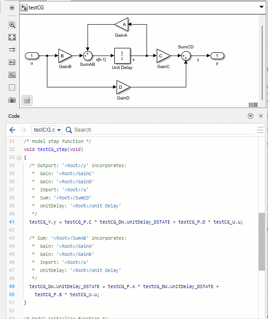Click the hide/show browser back arrow icon

pyautogui.click(x=12, y=8)
